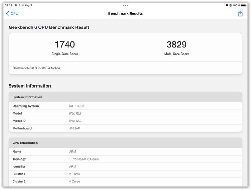Select the Topology row

[126, 159]
